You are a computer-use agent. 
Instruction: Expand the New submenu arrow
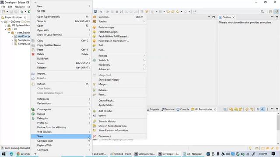pyautogui.click(x=90, y=6)
